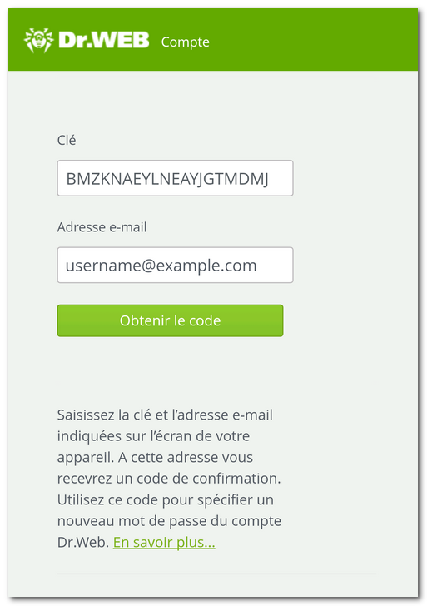Open the En savoir plus link
The width and height of the screenshot is (427, 606).
(164, 542)
